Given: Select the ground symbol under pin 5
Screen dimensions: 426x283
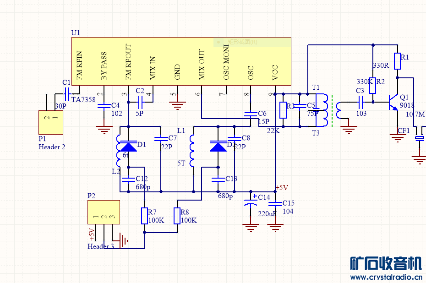Looking at the screenshot, I should (x=177, y=106).
